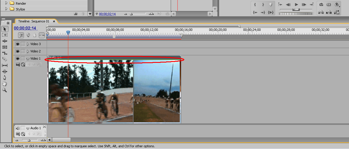Open Audio 1 Show Keyframes menu

[23, 134]
